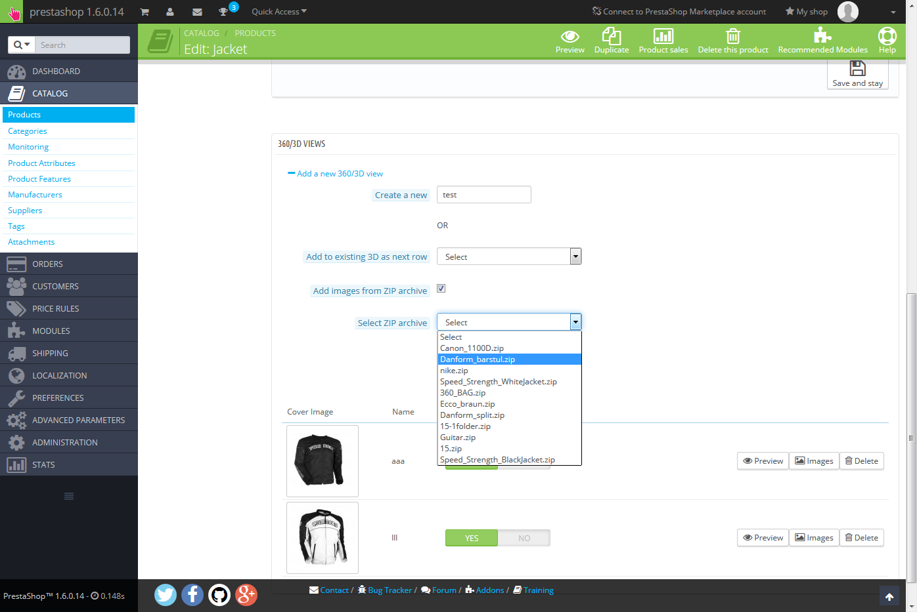Open the trophy notifications icon

coord(223,12)
